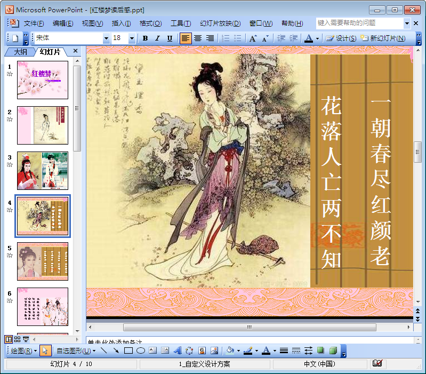The image size is (426, 374).
Task: Expand the help search box dropdown
Action: (x=407, y=23)
